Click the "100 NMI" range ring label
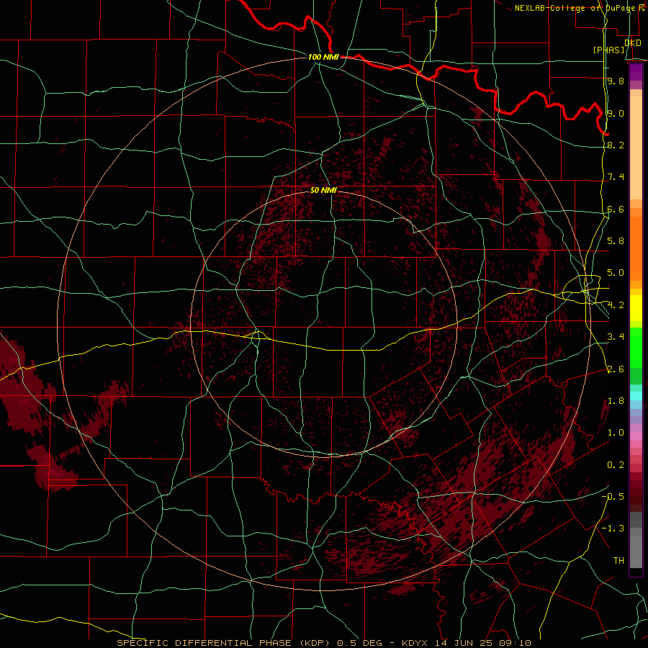 point(323,57)
